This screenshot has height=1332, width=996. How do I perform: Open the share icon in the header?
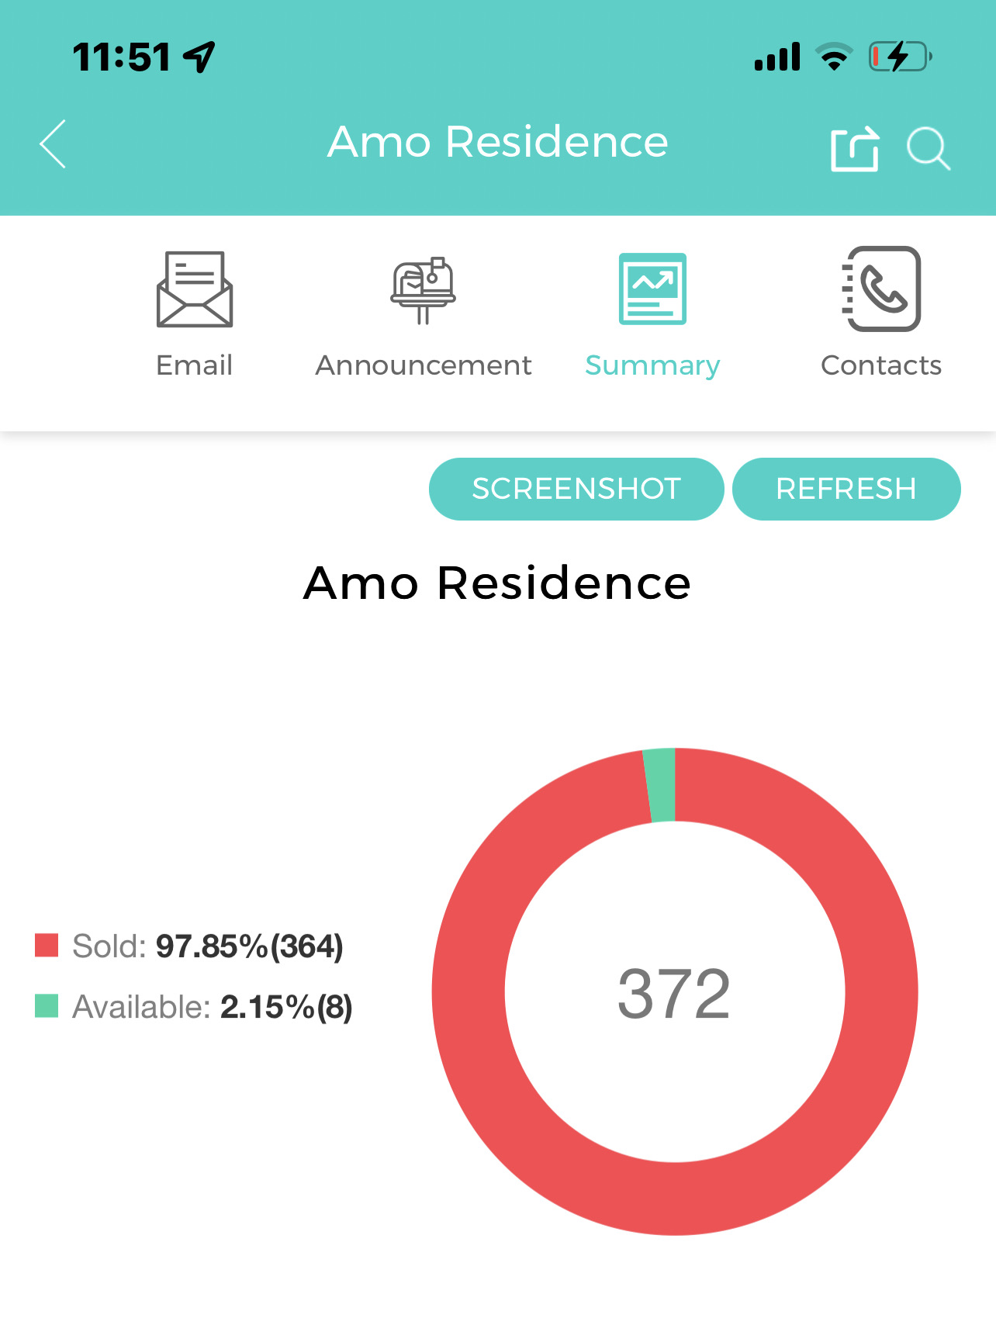(x=855, y=148)
